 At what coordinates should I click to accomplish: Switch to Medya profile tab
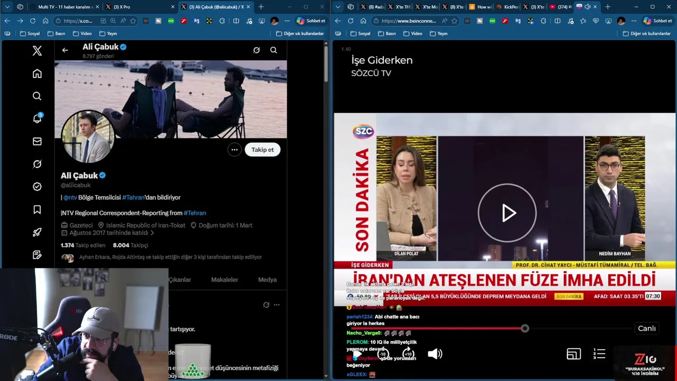[267, 280]
